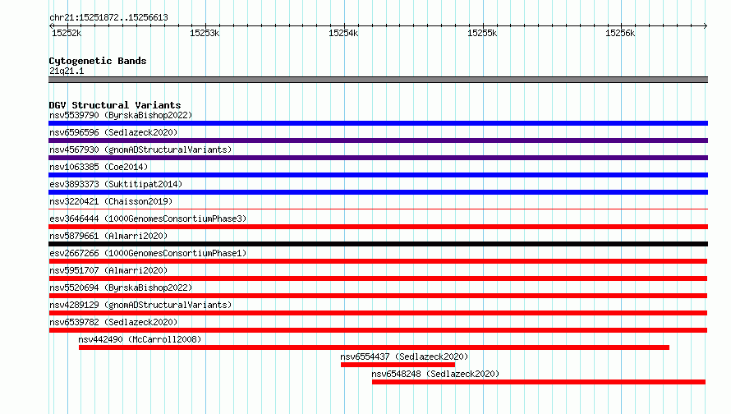
Task: Select the nsv6548248 (Sedlazeck2020) label
Action: [435, 374]
